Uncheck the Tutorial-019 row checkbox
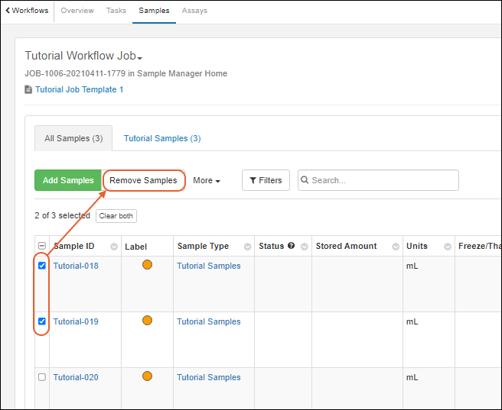This screenshot has height=410, width=502. tap(42, 321)
